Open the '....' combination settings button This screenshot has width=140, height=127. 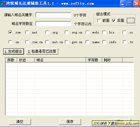point(131,21)
